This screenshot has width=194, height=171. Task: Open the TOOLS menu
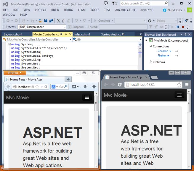tap(95, 10)
